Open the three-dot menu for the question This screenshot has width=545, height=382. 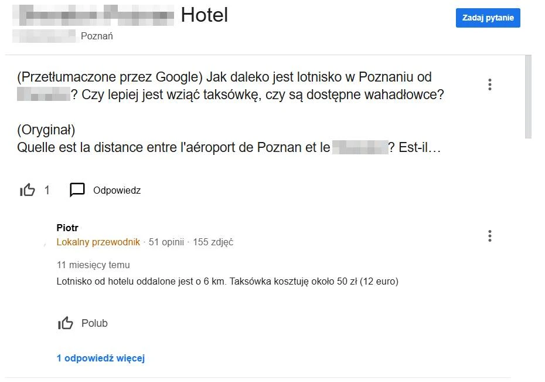click(x=490, y=84)
